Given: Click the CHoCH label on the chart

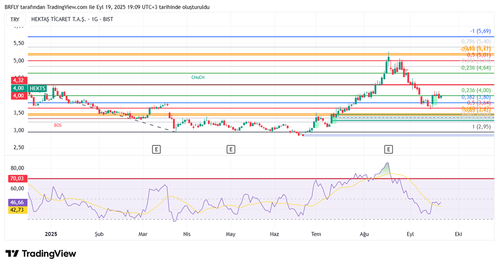Looking at the screenshot, I should click(198, 77).
